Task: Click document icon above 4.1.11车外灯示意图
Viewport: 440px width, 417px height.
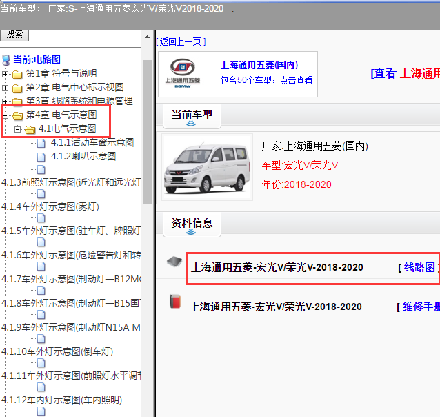Action: pyautogui.click(x=41, y=362)
